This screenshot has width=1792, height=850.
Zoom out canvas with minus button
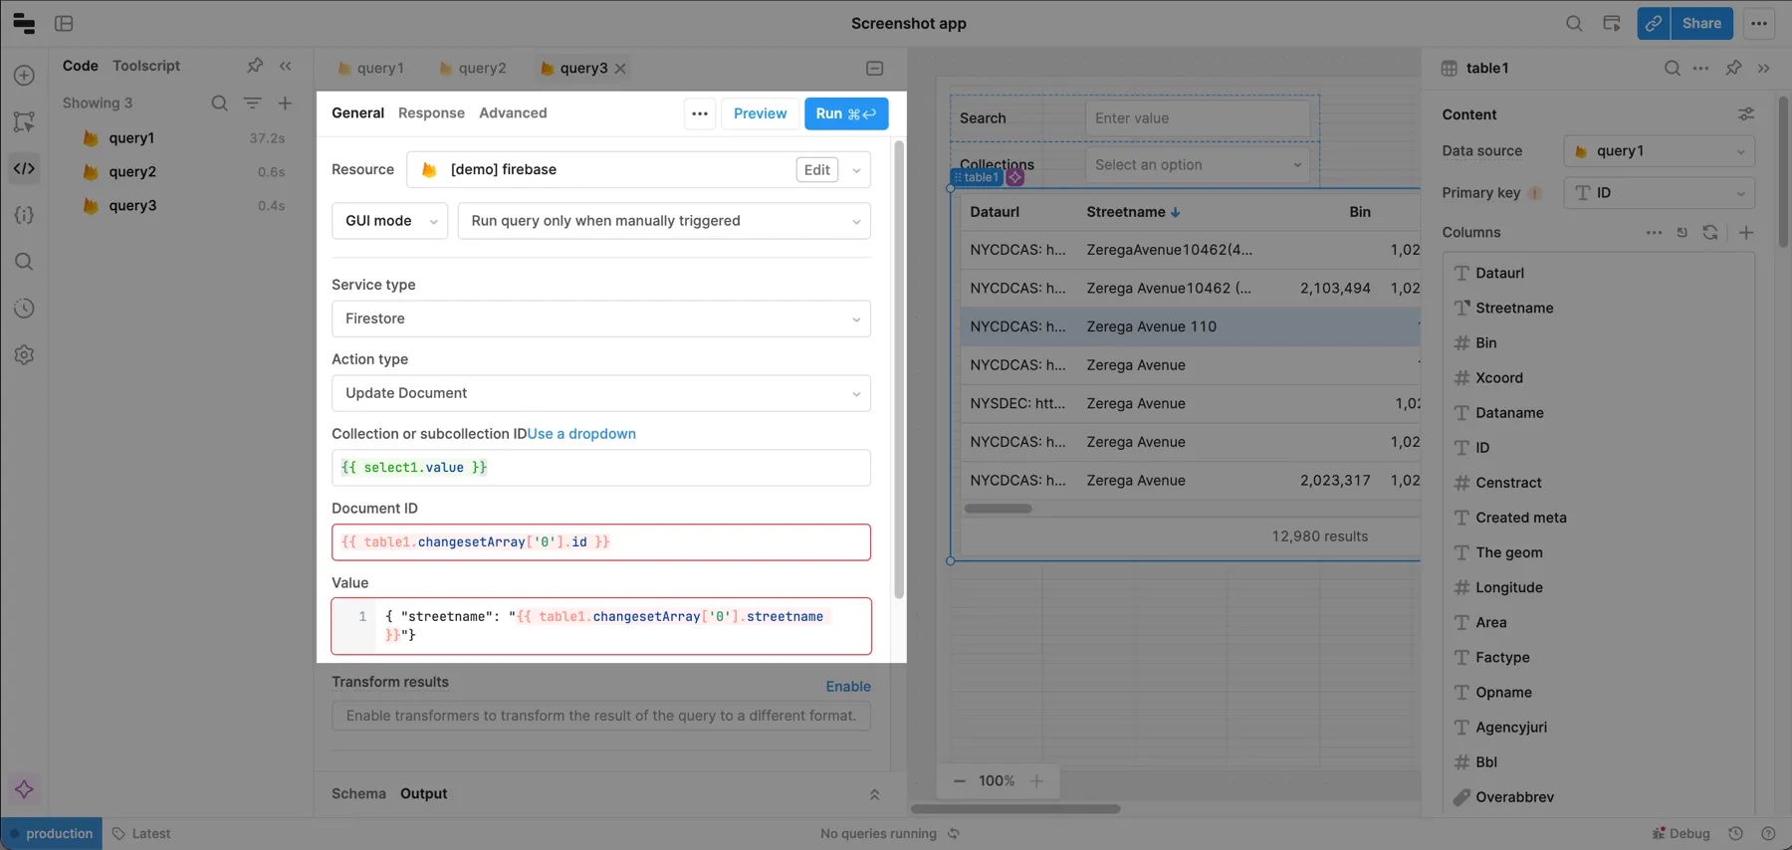(x=959, y=781)
